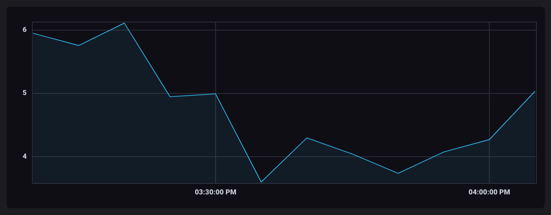Click the 03:30:00 PM x-axis label
The image size is (551, 215).
coord(215,192)
